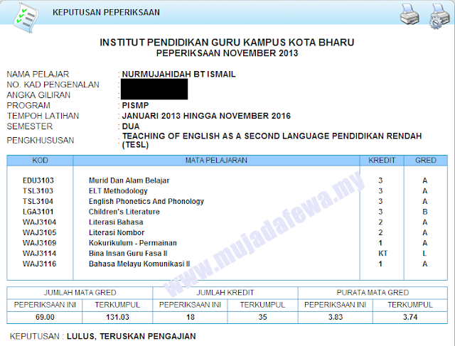Click the KREDIT column header

382,161
